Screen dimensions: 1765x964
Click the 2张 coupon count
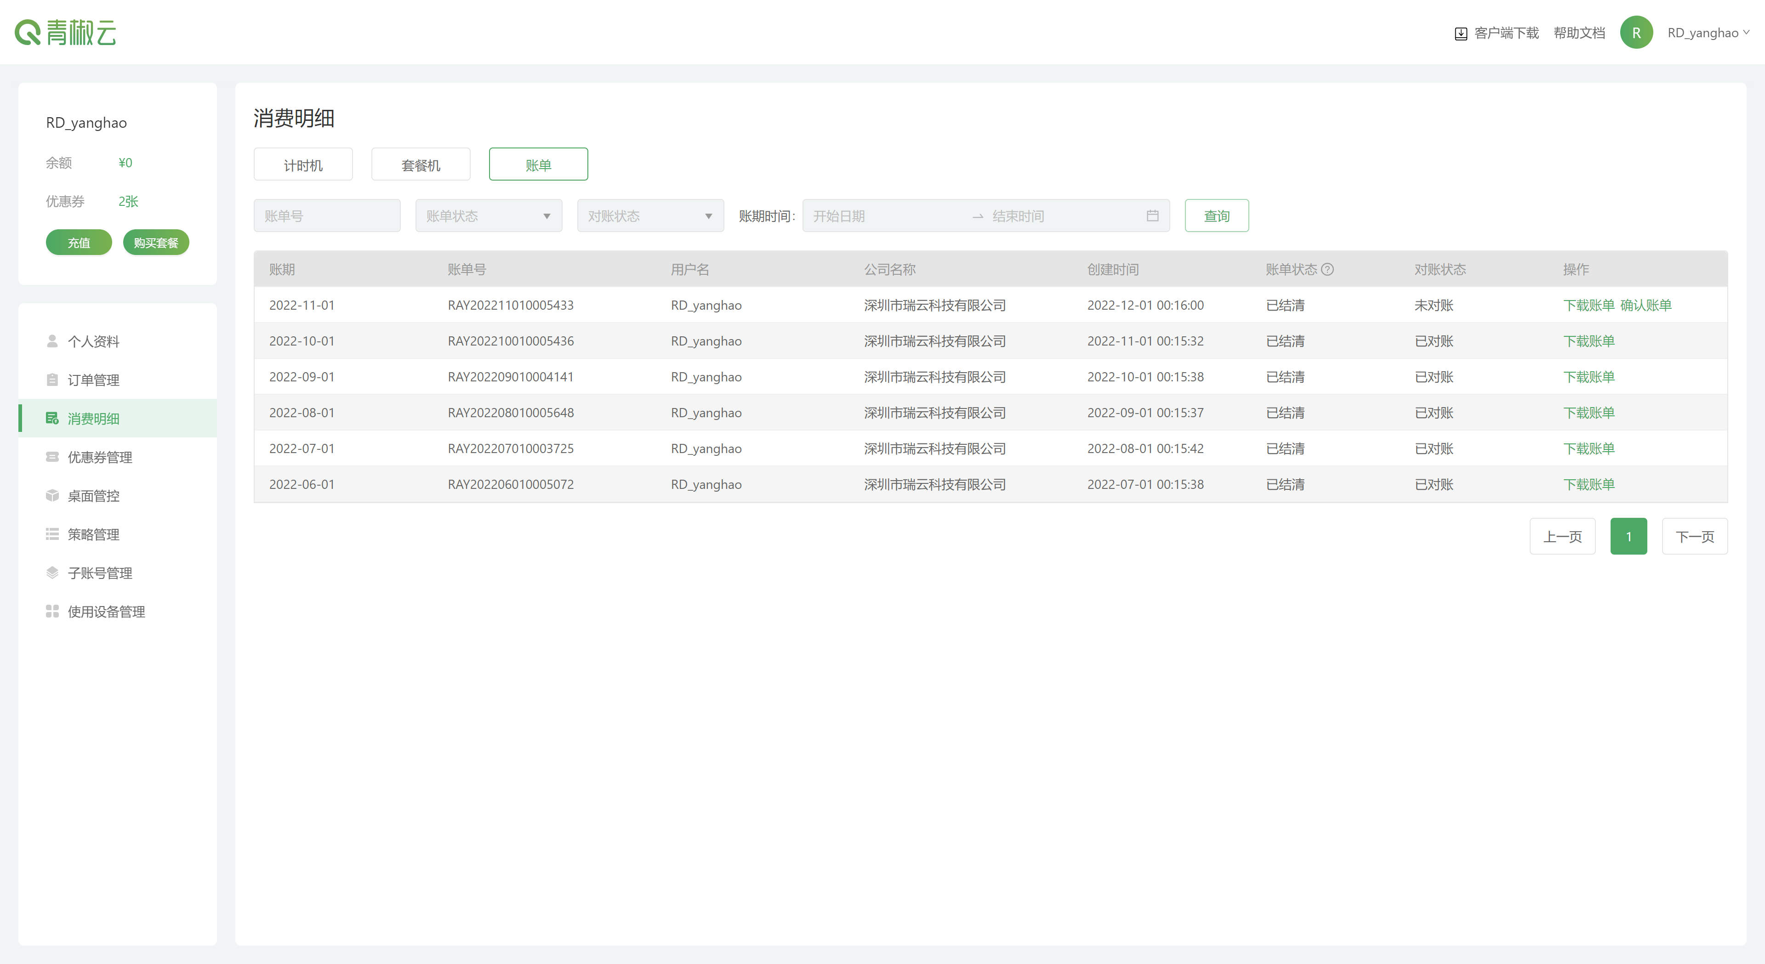click(128, 201)
